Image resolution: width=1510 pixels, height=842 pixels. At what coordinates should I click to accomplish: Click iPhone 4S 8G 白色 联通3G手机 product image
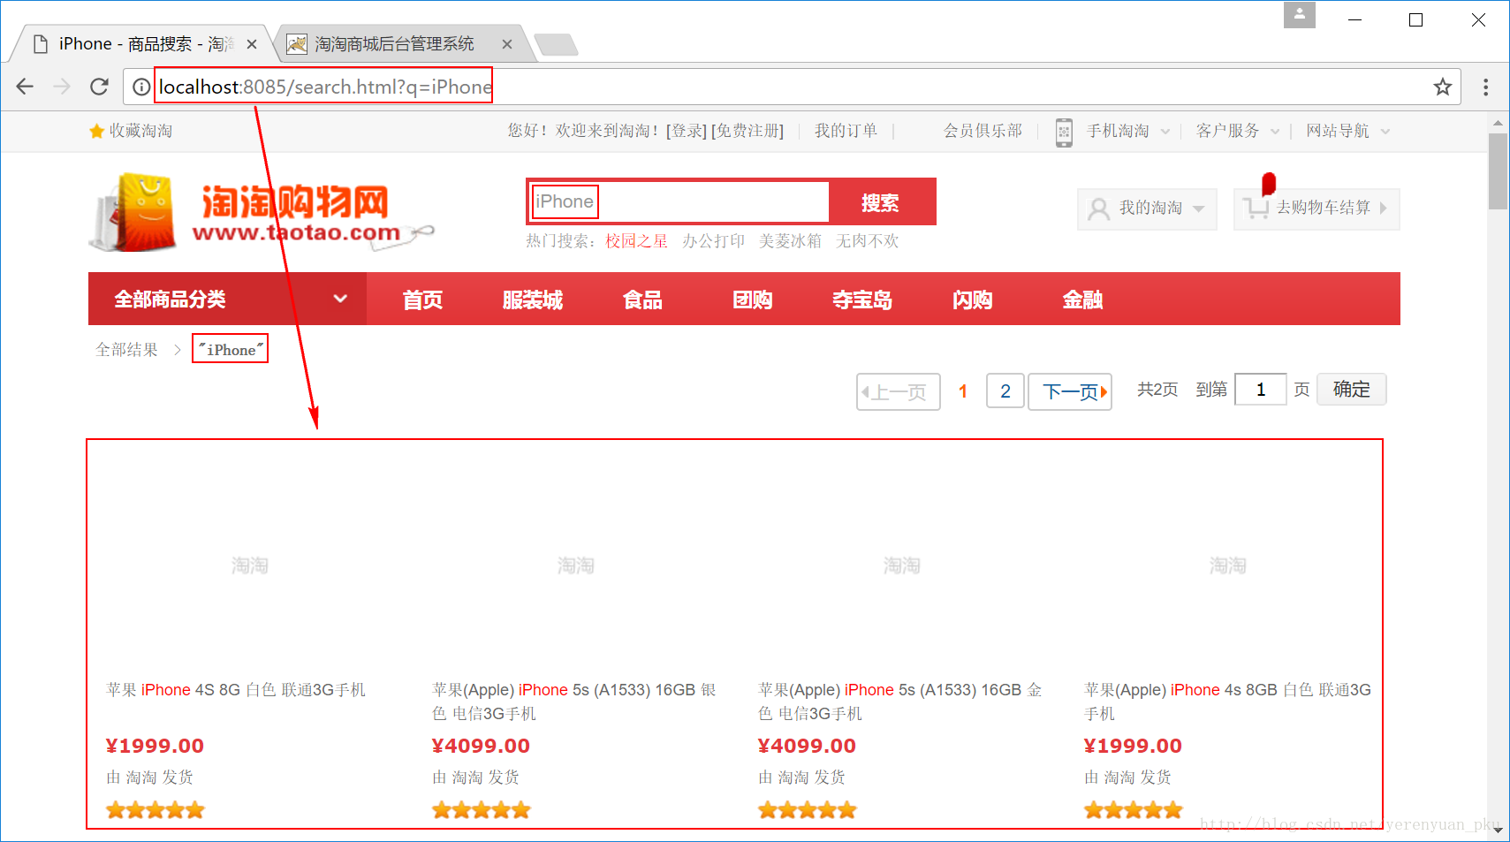click(249, 565)
